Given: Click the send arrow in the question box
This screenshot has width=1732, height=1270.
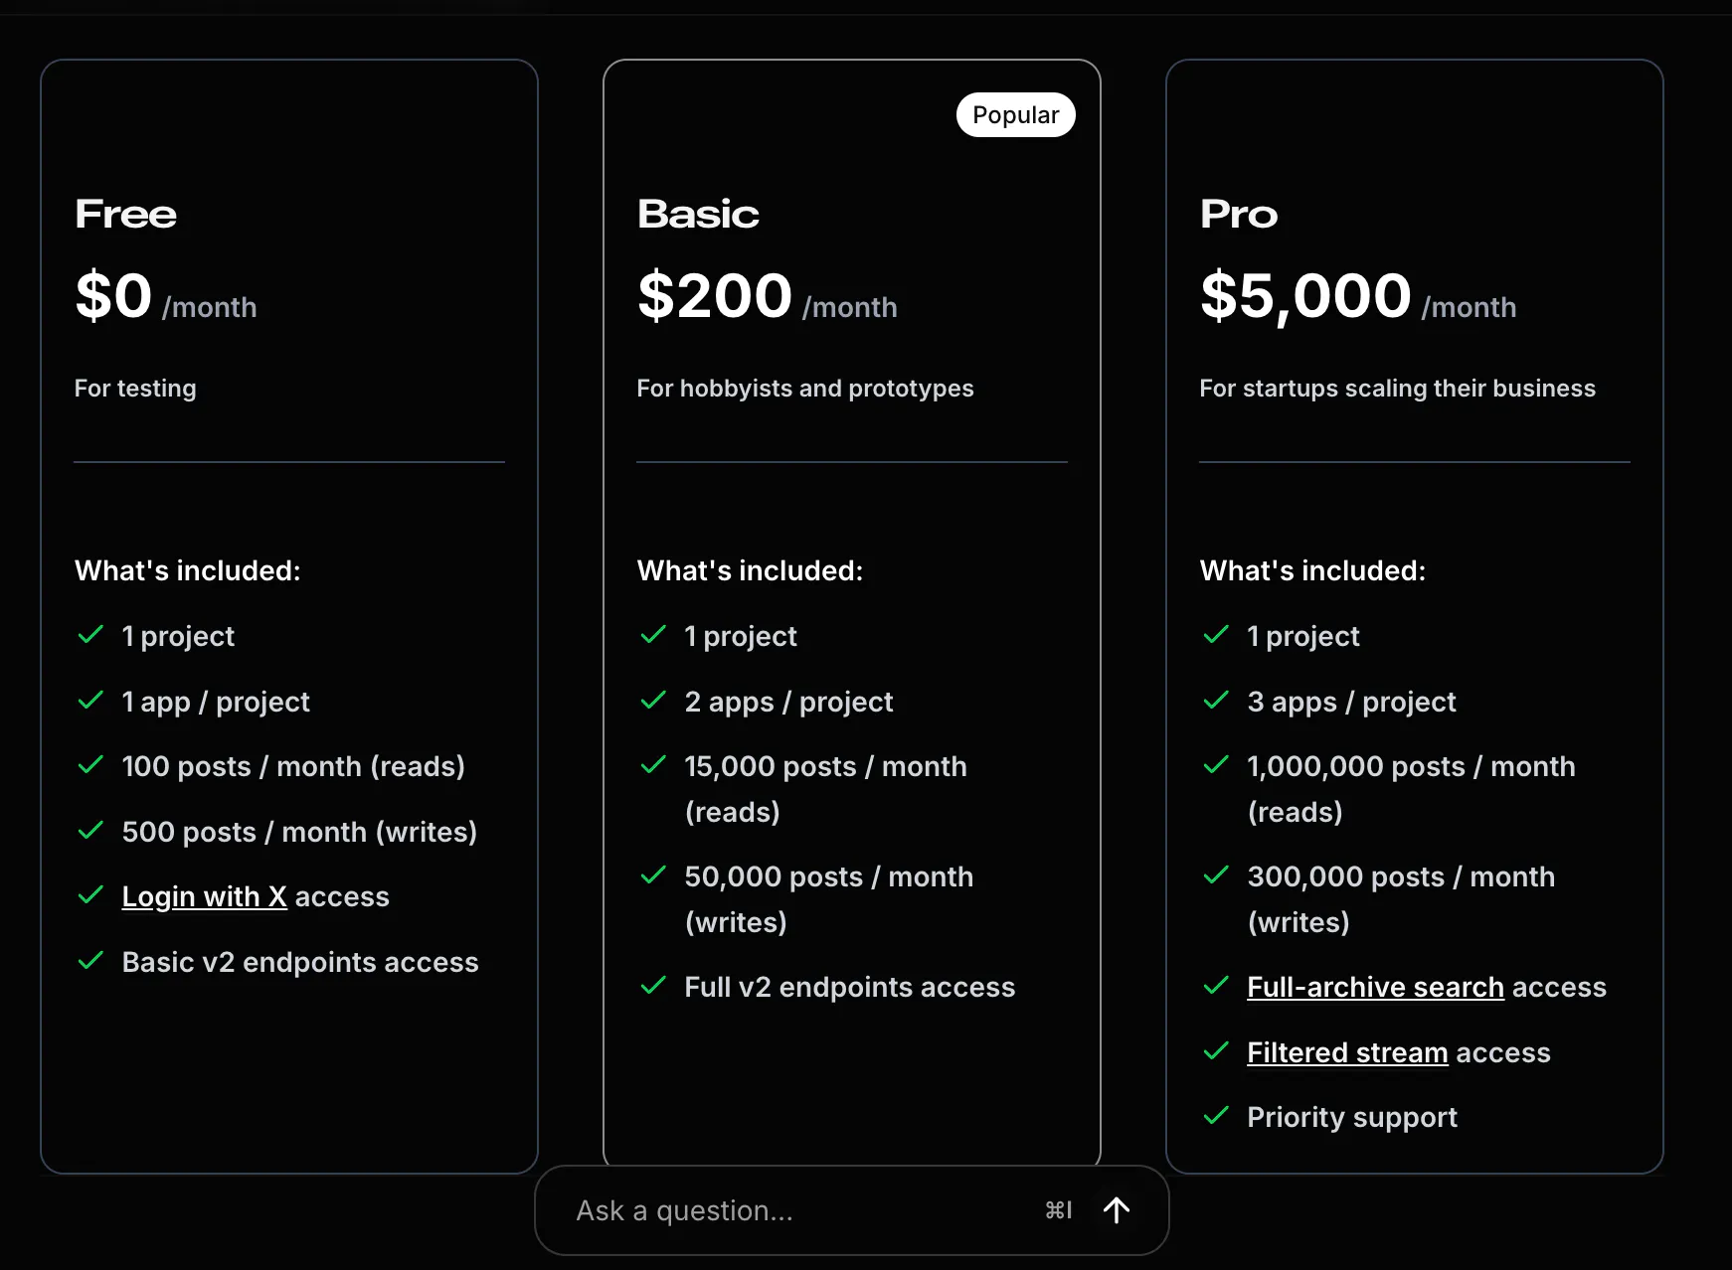Looking at the screenshot, I should (1117, 1209).
